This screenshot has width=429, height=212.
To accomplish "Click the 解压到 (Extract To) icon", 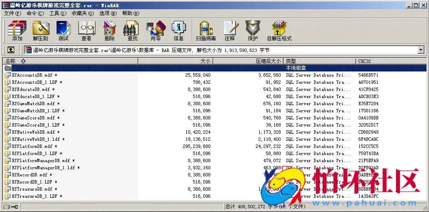I will [x=41, y=31].
